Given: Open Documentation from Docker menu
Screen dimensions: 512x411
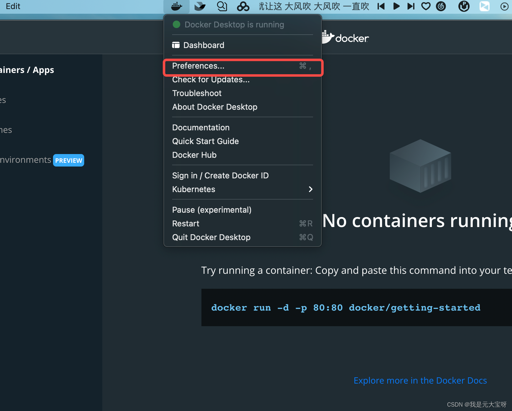Looking at the screenshot, I should [x=242, y=128].
